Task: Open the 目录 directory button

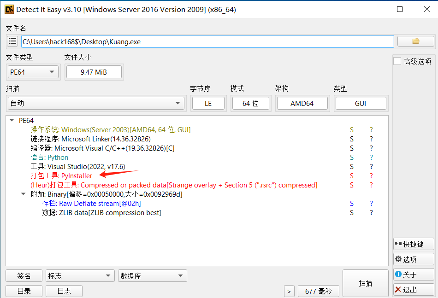Action: tap(24, 291)
